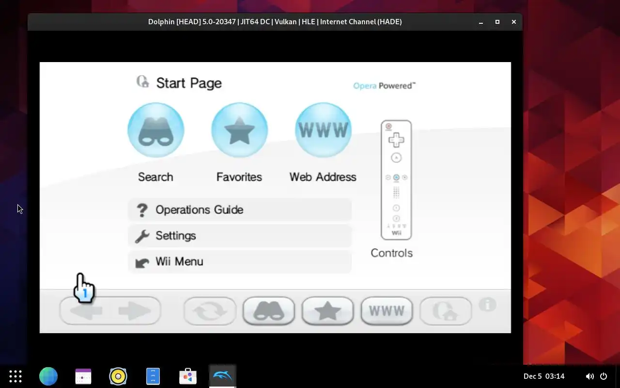
Task: Click the Opera Powered logo
Action: (384, 86)
